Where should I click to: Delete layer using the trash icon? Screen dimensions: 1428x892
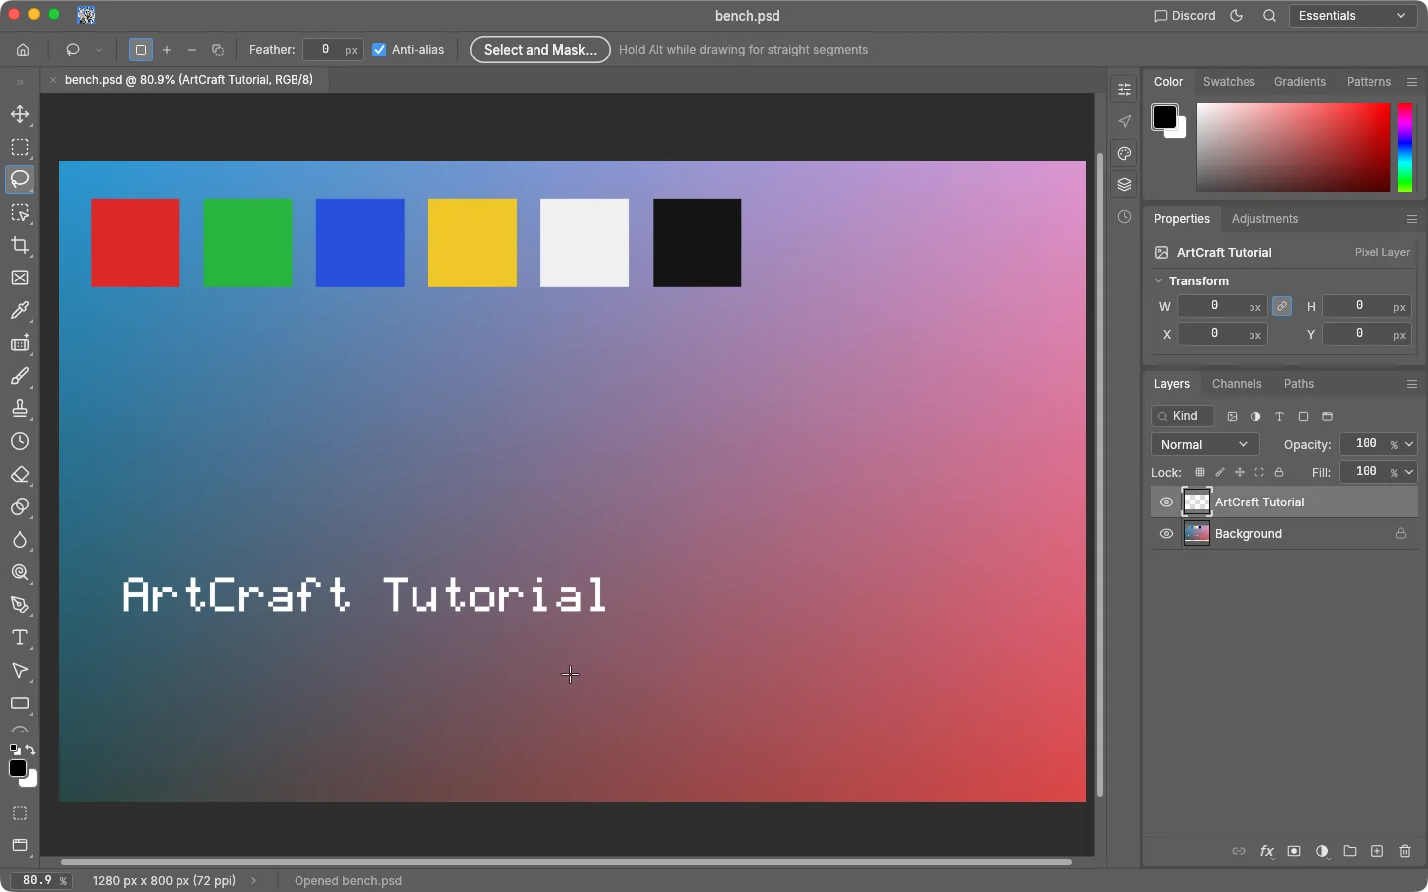pyautogui.click(x=1405, y=851)
